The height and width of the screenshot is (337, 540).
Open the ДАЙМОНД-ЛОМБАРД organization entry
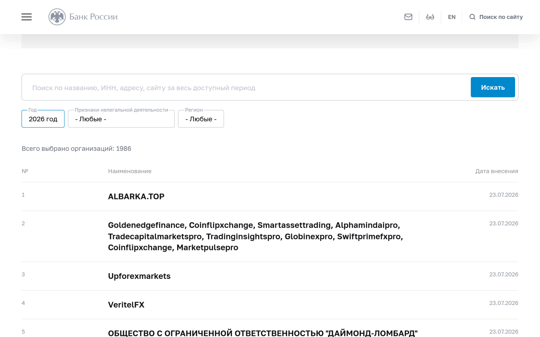point(263,333)
